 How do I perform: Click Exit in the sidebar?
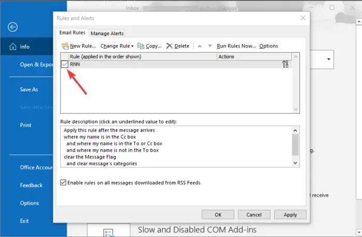(24, 221)
